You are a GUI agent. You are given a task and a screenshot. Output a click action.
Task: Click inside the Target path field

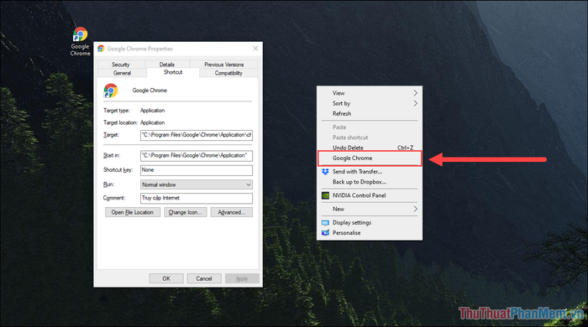[x=197, y=135]
